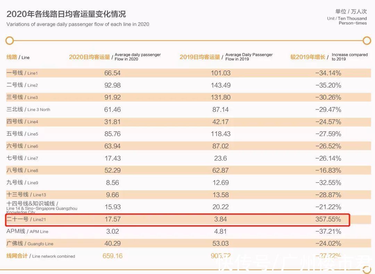Click the Line21 2019 value 3.84
The image size is (375, 274).
pyautogui.click(x=220, y=219)
